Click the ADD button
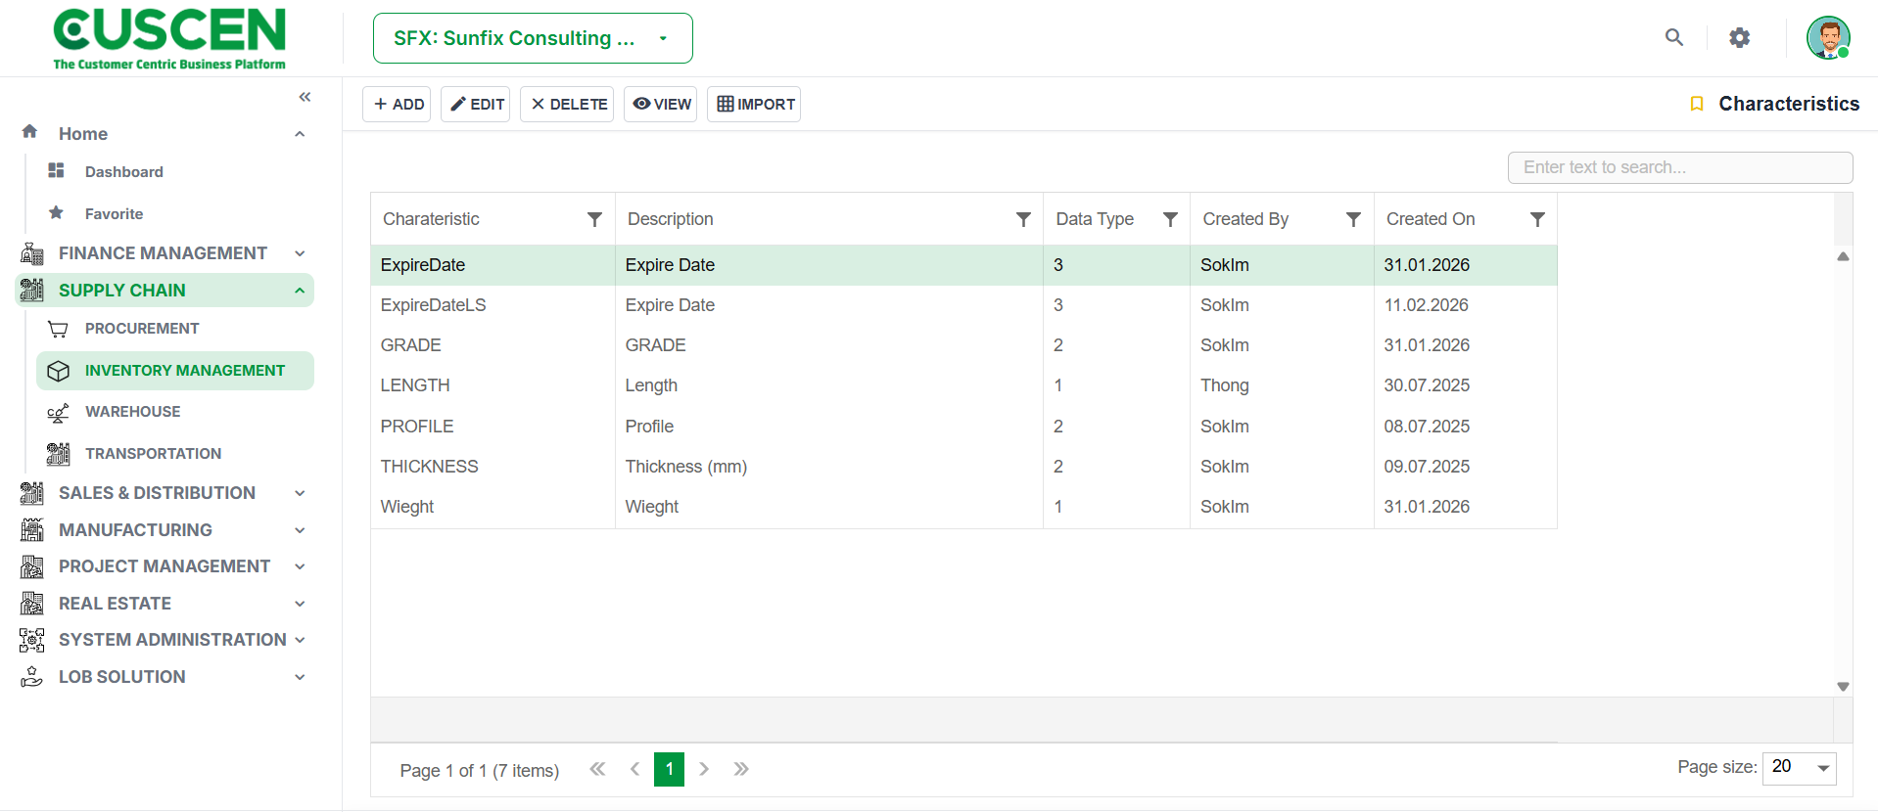This screenshot has width=1878, height=812. 398,105
